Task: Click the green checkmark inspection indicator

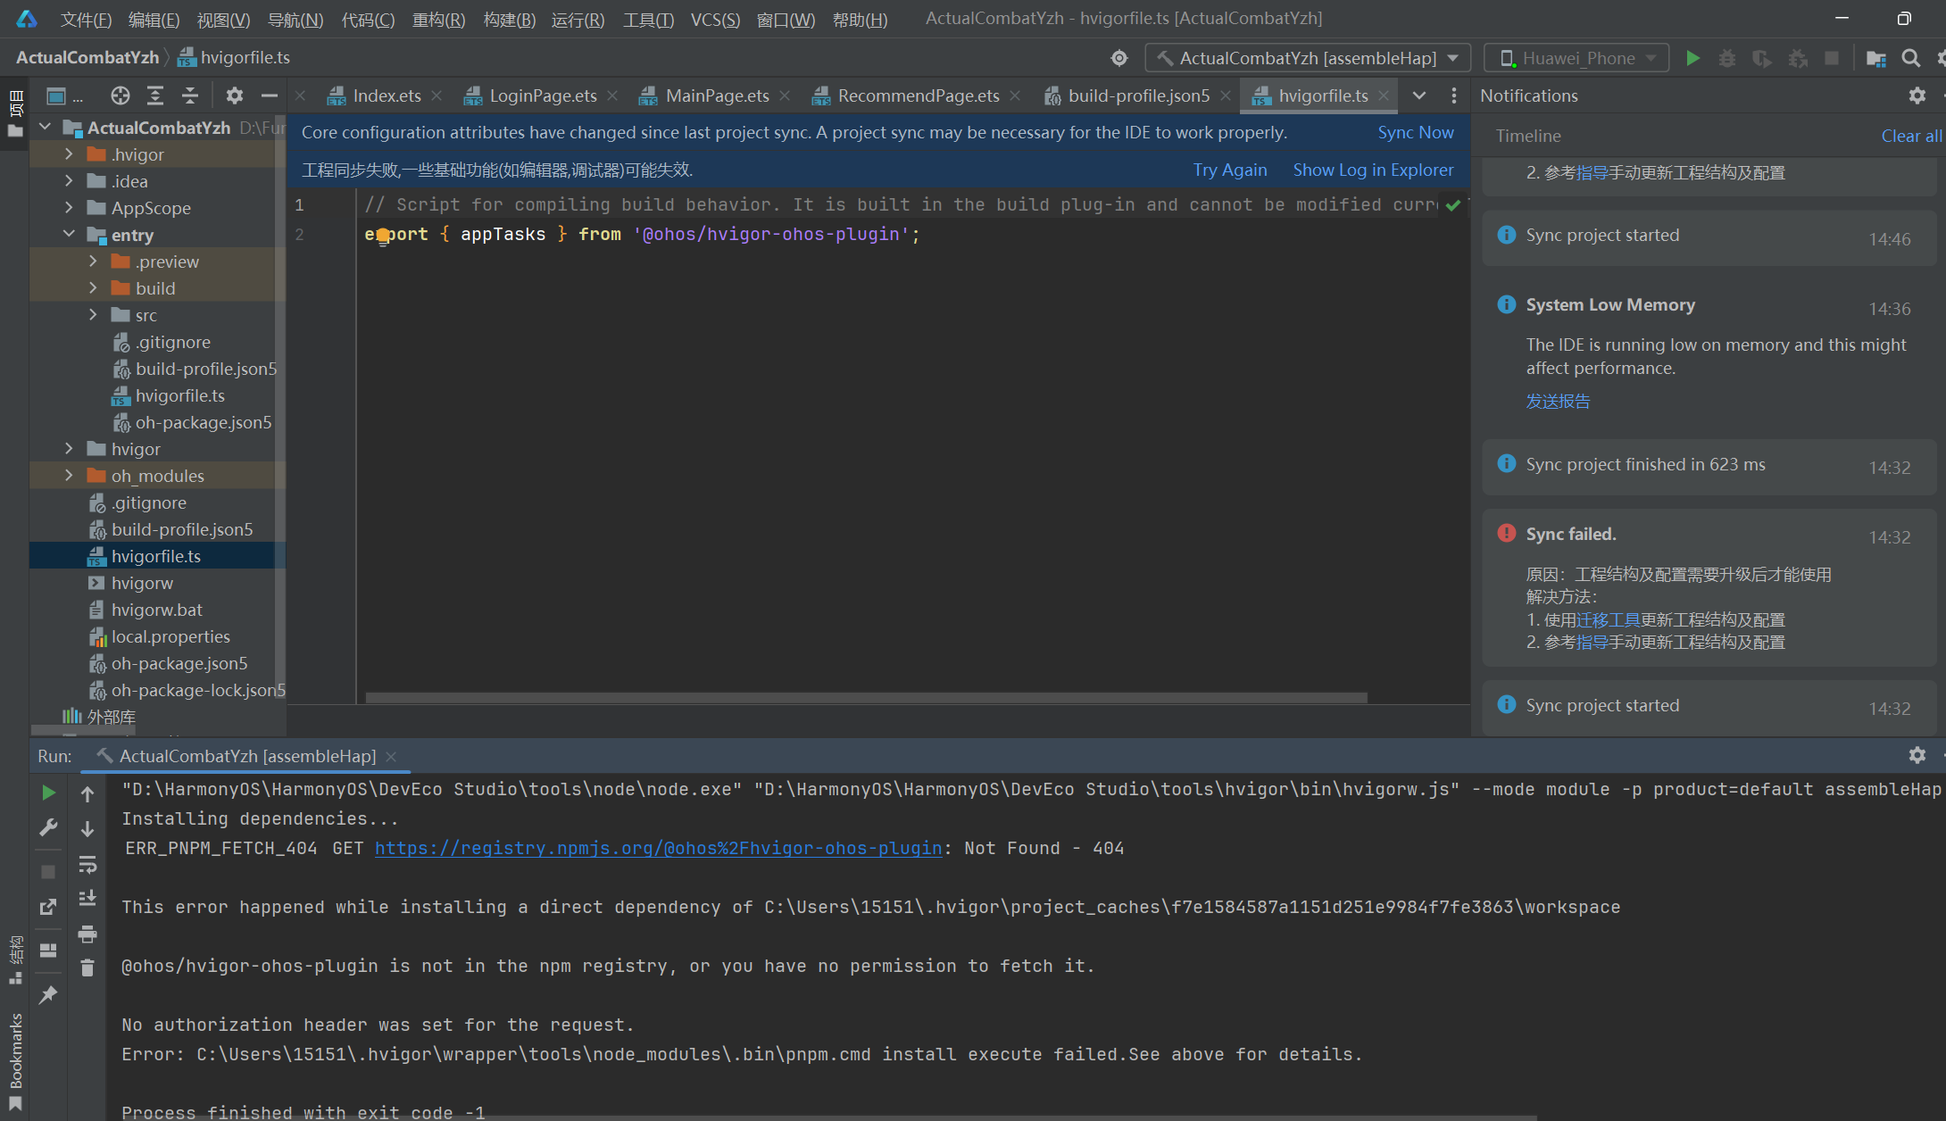Action: click(x=1453, y=205)
